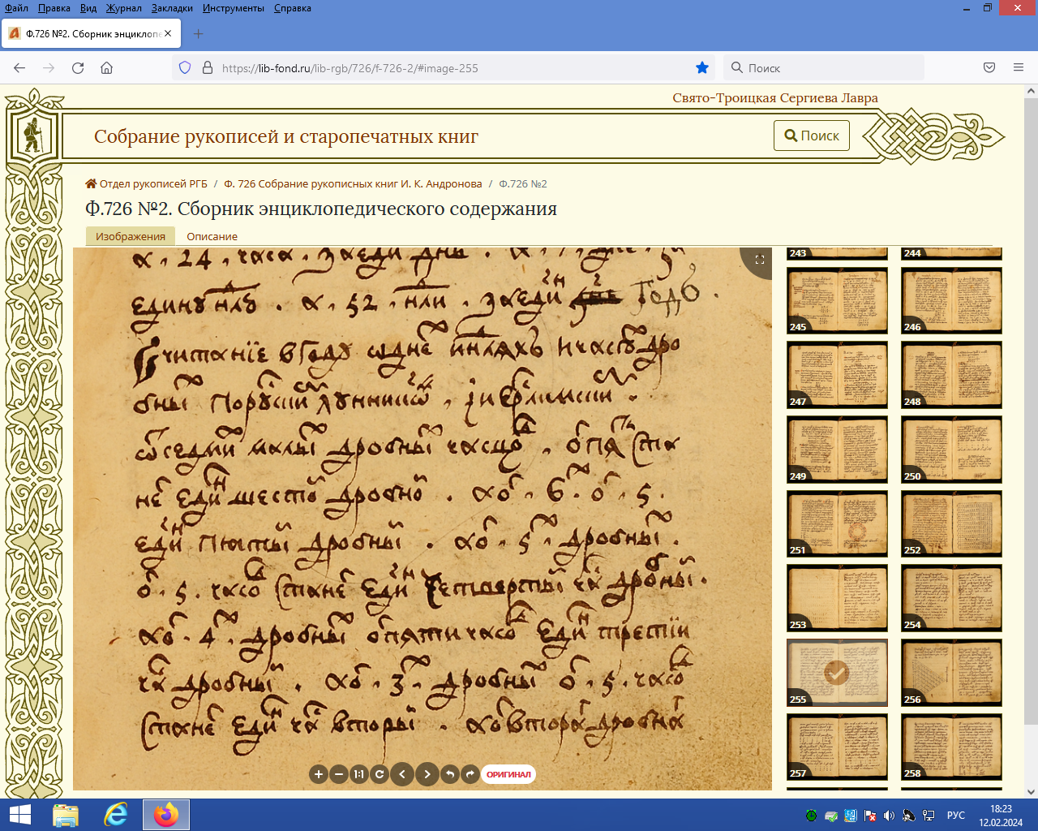The width and height of the screenshot is (1038, 831).
Task: Open Ф. 726 Собрание рукописных книг breadcrumb
Action: coord(353,183)
